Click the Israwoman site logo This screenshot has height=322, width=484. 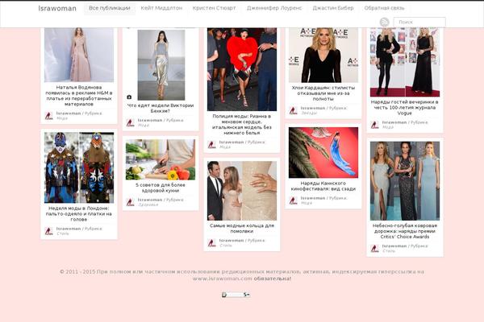pos(57,9)
